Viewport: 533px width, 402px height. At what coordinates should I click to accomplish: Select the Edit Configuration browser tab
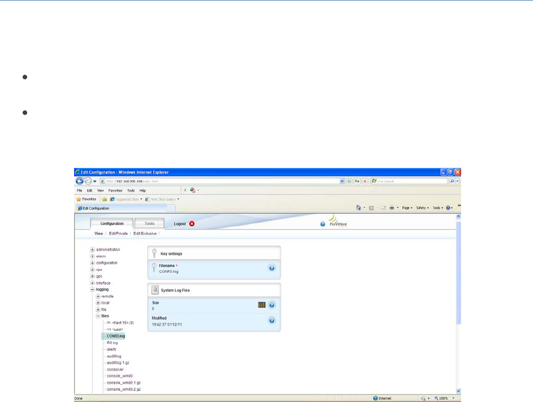121,208
